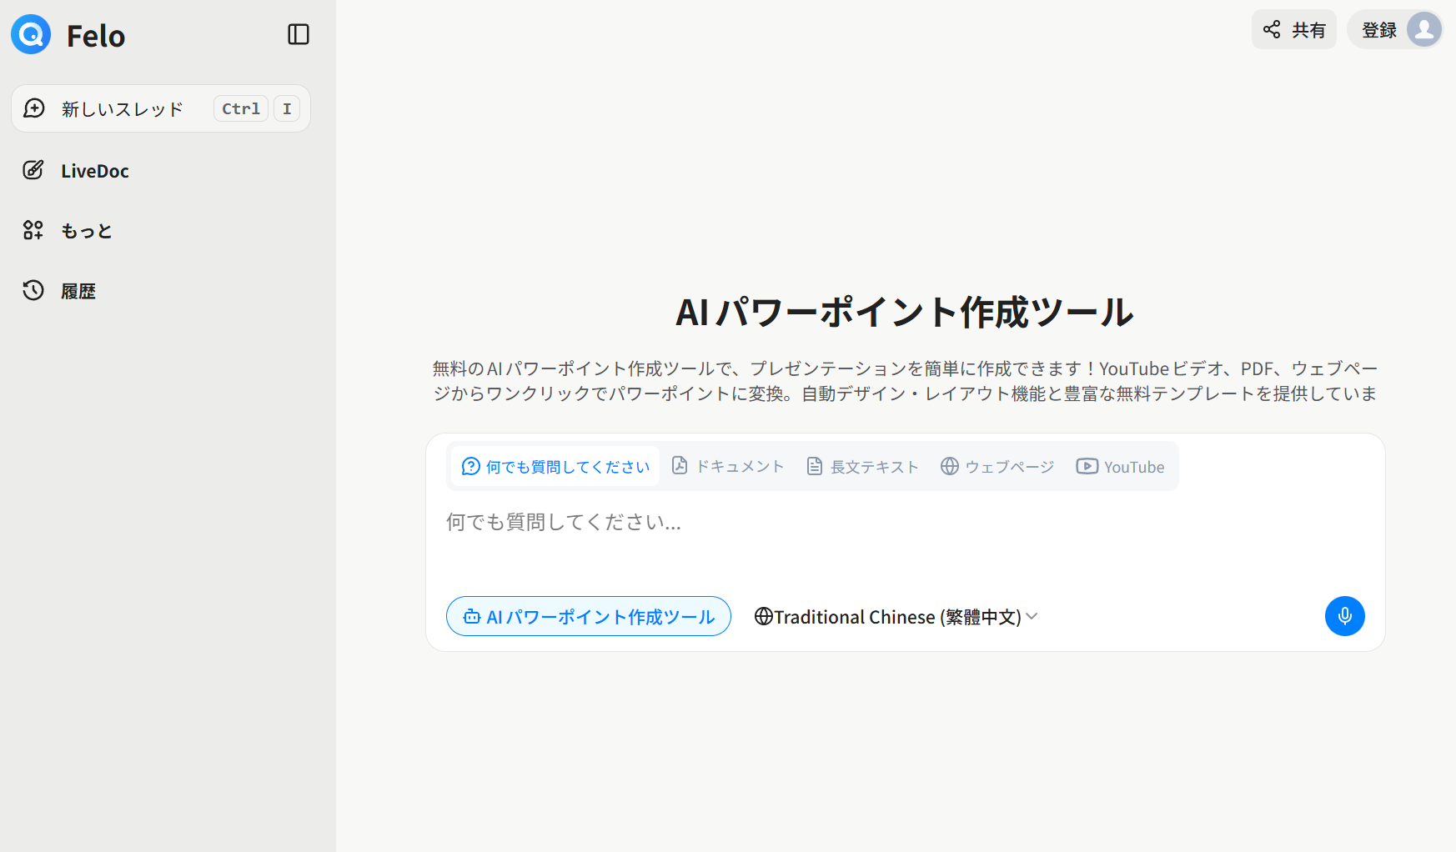Screen dimensions: 1456x852
Task: Toggle the AI パワーポイント作成ツール chip
Action: pyautogui.click(x=589, y=617)
